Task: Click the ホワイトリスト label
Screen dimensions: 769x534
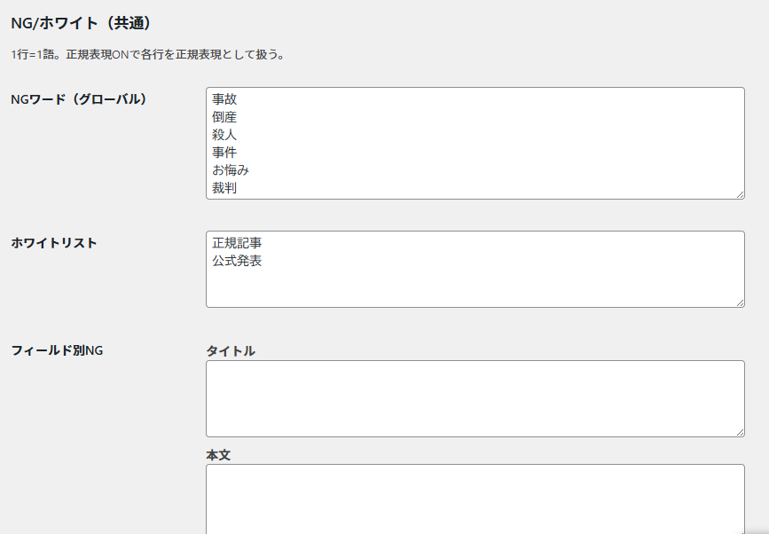Action: coord(54,243)
